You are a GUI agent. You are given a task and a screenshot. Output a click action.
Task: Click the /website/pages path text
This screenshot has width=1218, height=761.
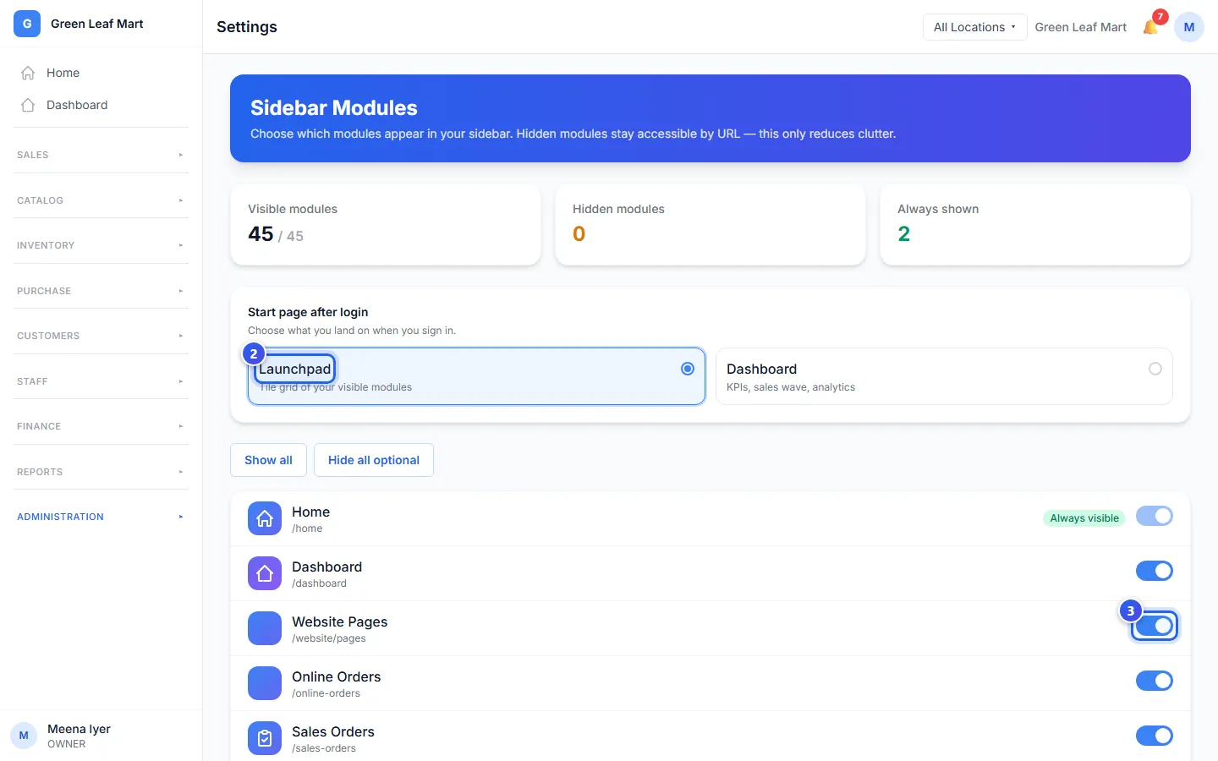329,638
